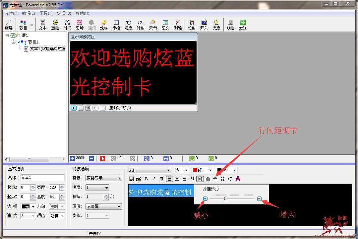358x239 pixels.
Task: Zoom out preview with blue minus icon
Action: pyautogui.click(x=91, y=158)
